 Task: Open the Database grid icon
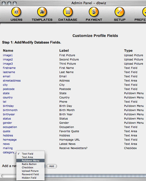click(68, 12)
